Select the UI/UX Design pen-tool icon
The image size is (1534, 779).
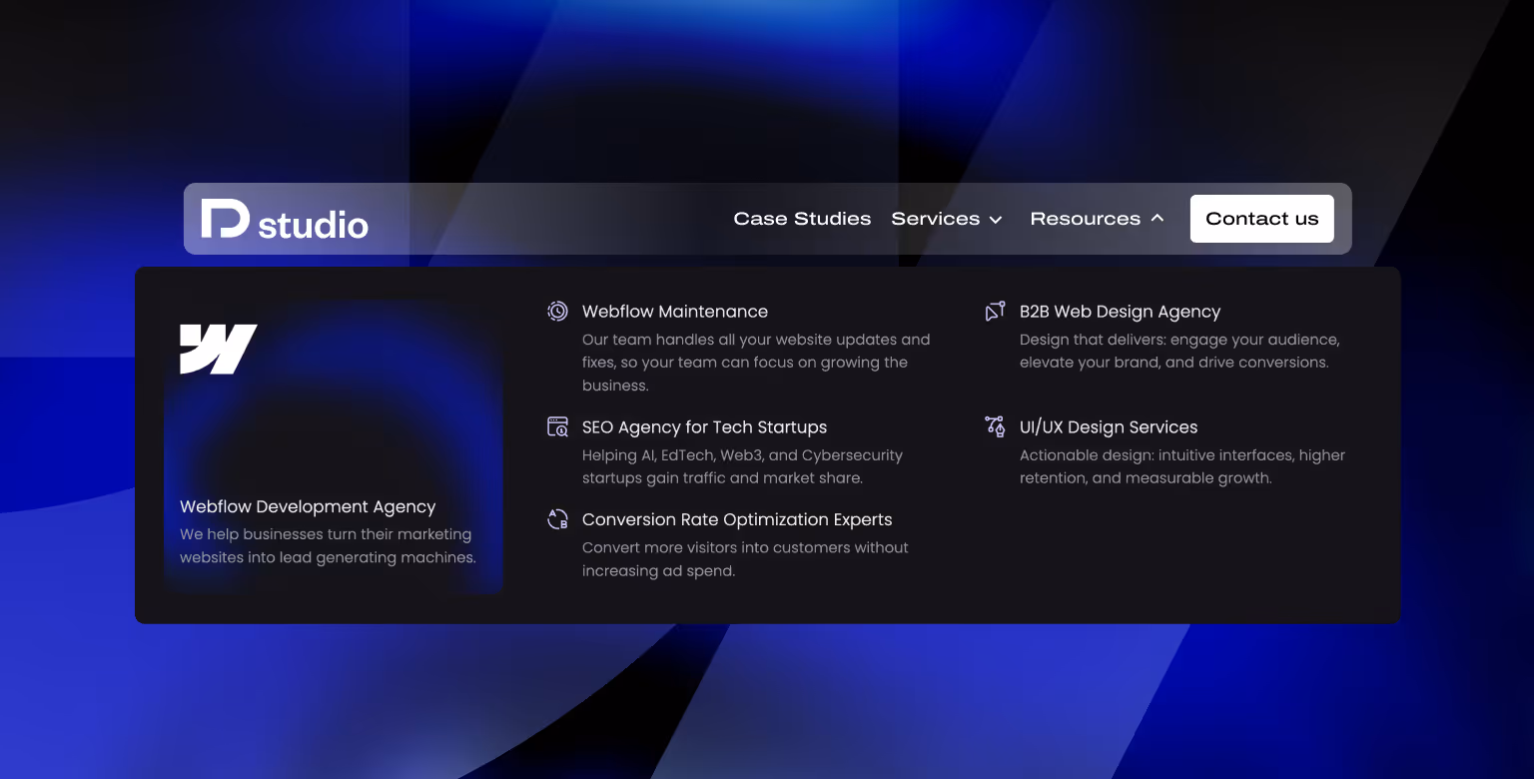click(995, 426)
